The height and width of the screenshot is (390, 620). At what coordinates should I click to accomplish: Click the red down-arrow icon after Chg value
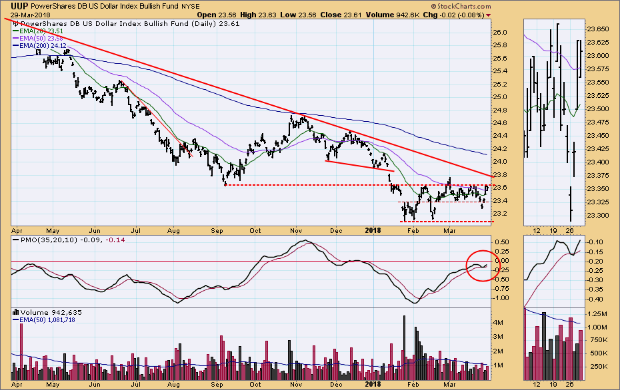pyautogui.click(x=488, y=15)
